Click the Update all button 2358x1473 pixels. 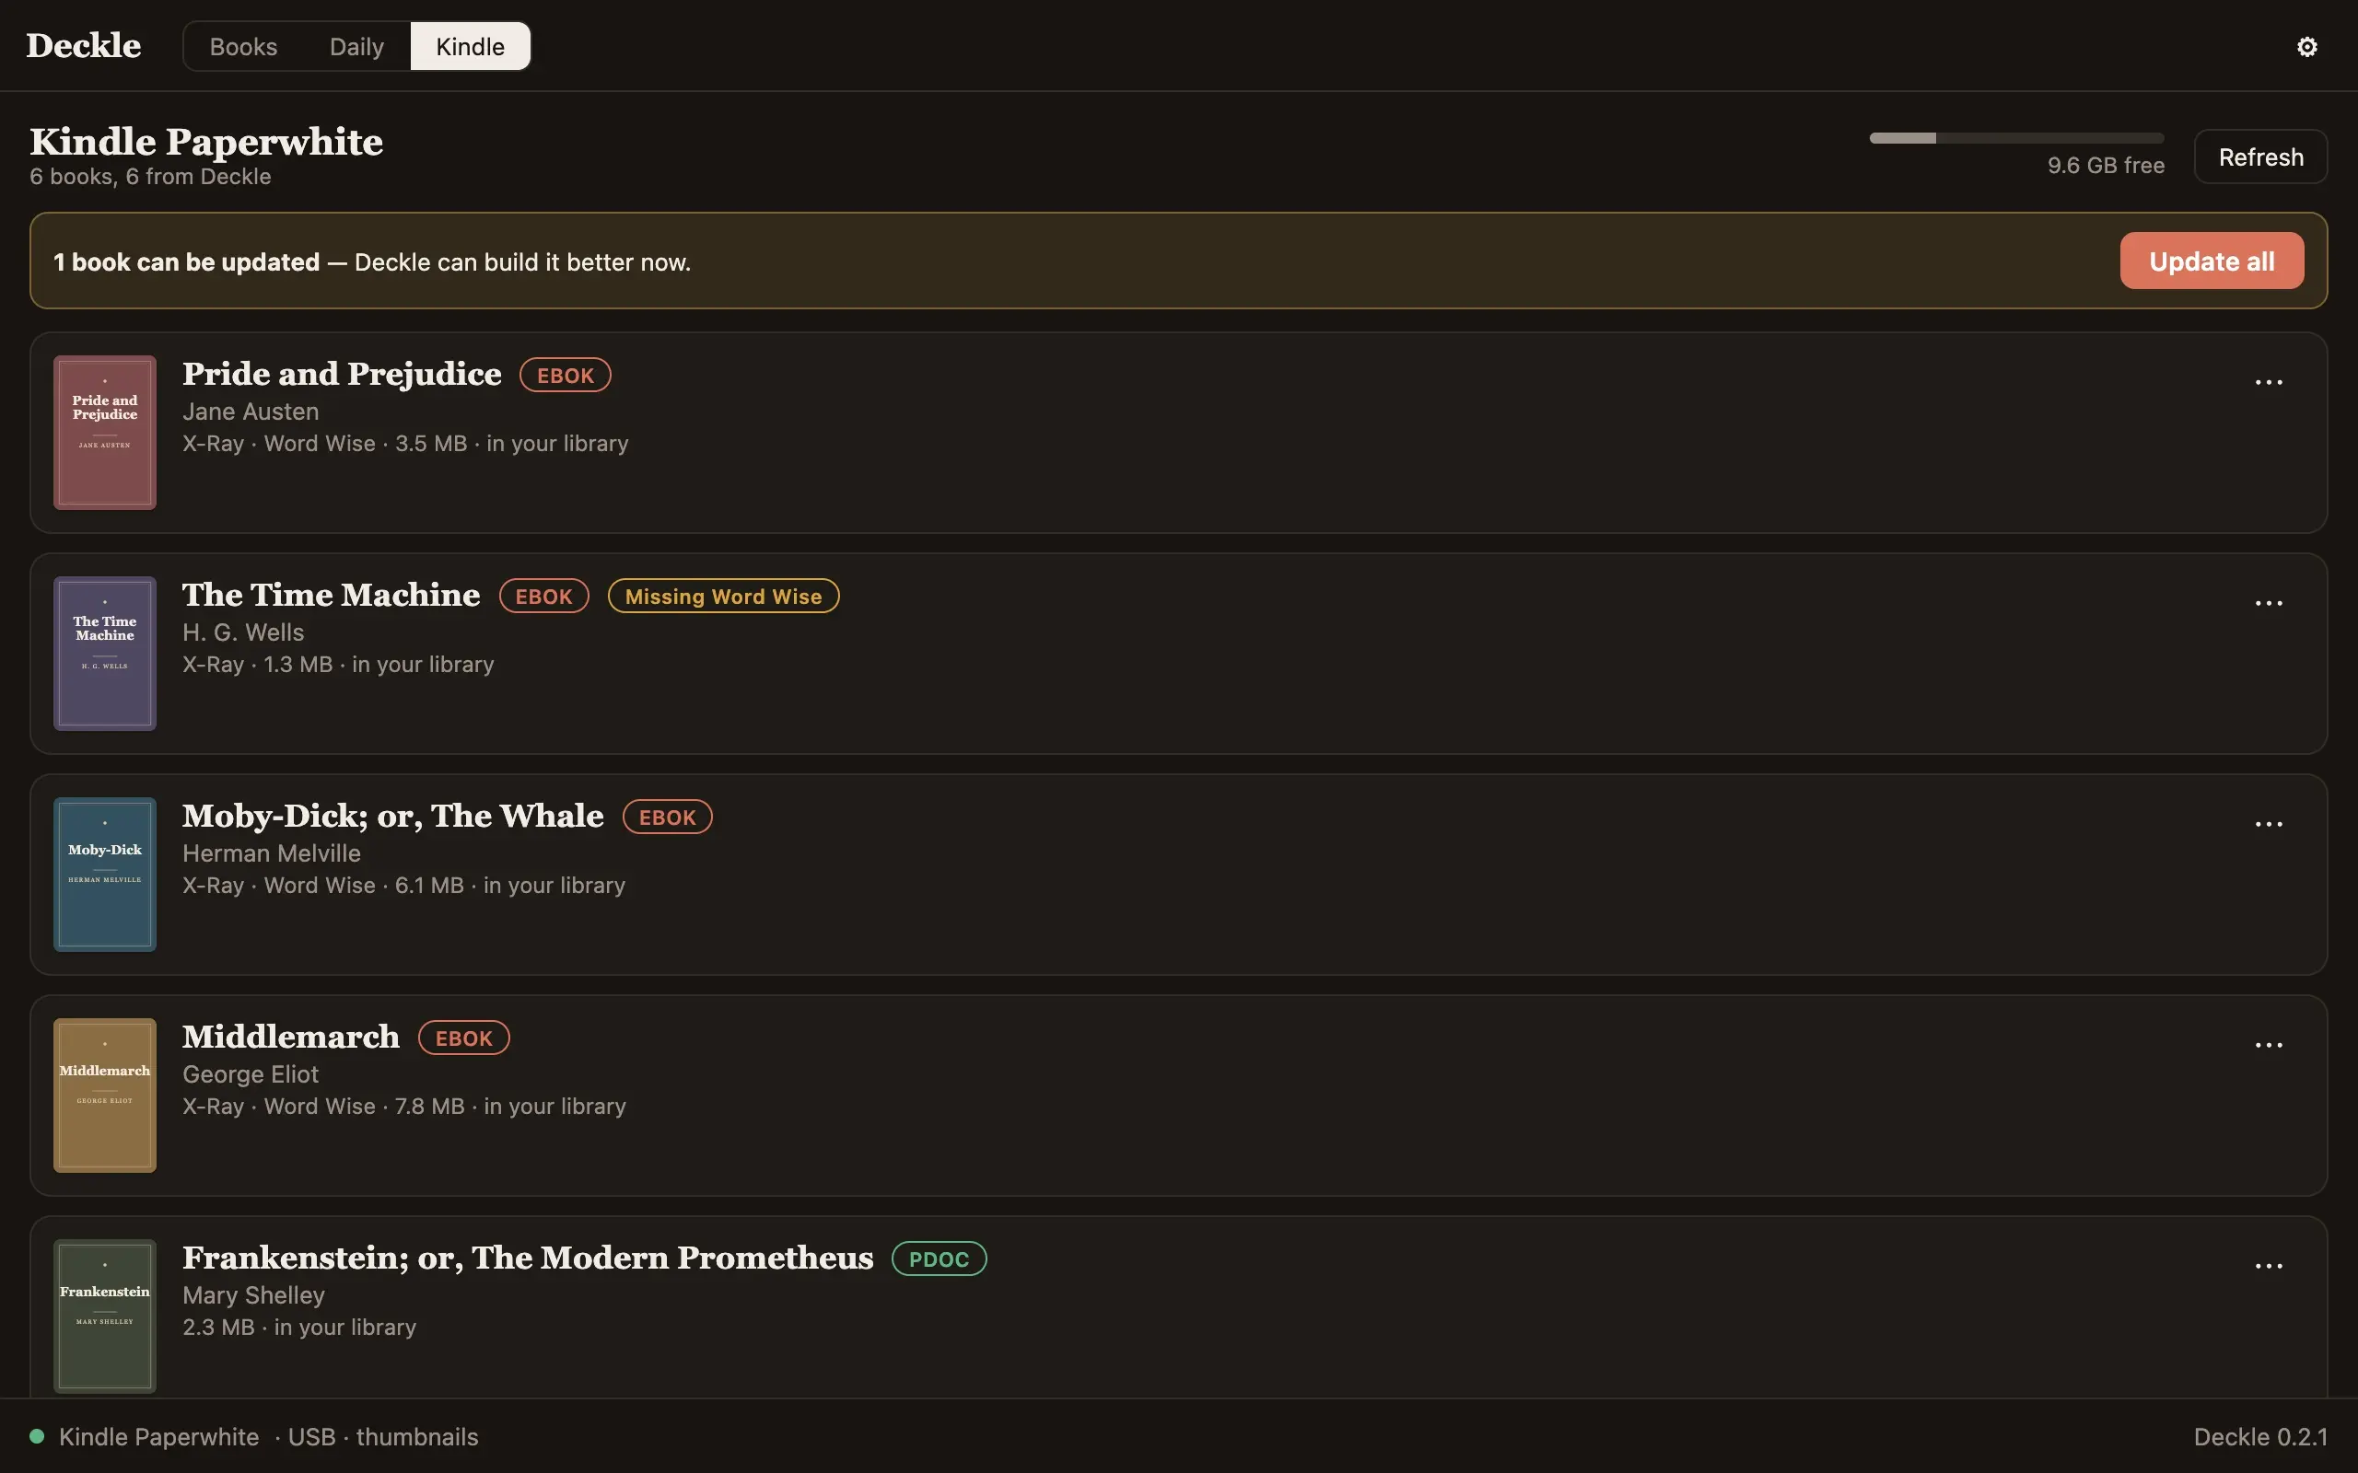tap(2212, 261)
